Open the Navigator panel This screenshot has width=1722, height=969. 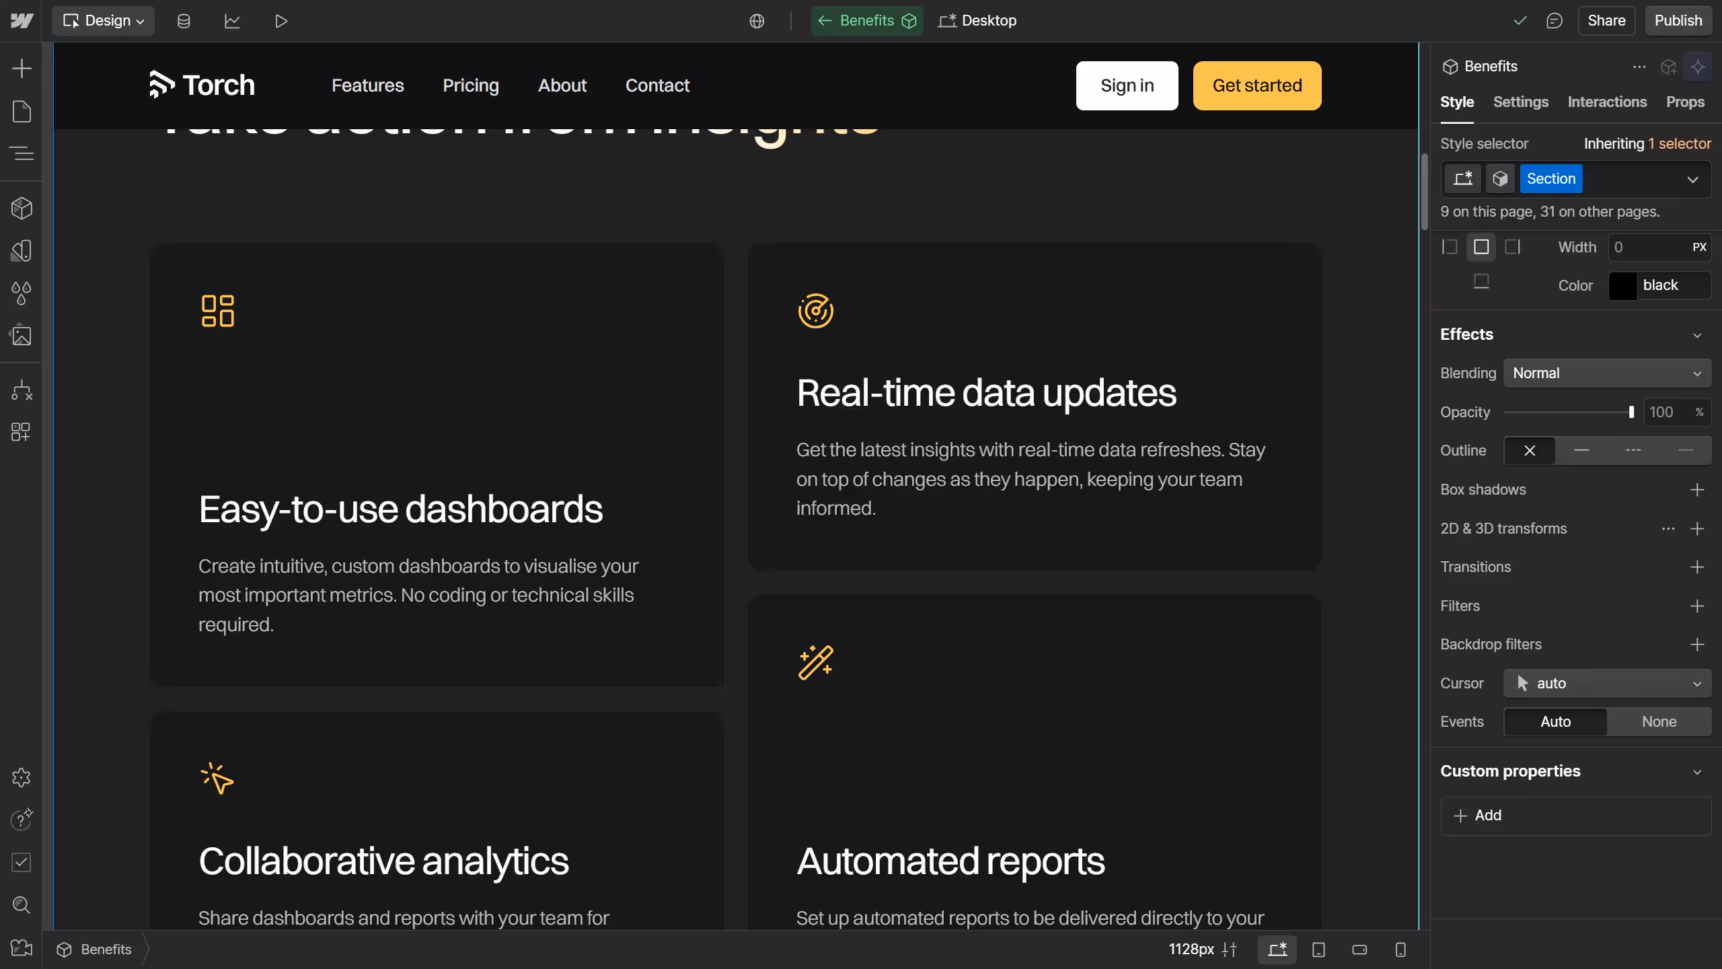click(22, 153)
